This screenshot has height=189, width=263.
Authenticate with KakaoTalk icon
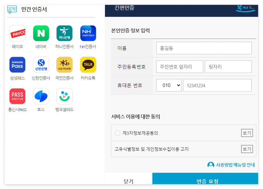[x=88, y=65]
